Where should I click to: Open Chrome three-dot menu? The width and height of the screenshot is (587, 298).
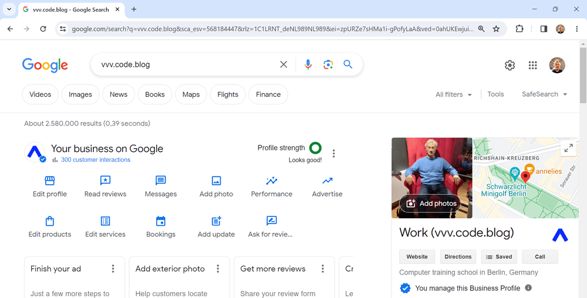click(577, 29)
